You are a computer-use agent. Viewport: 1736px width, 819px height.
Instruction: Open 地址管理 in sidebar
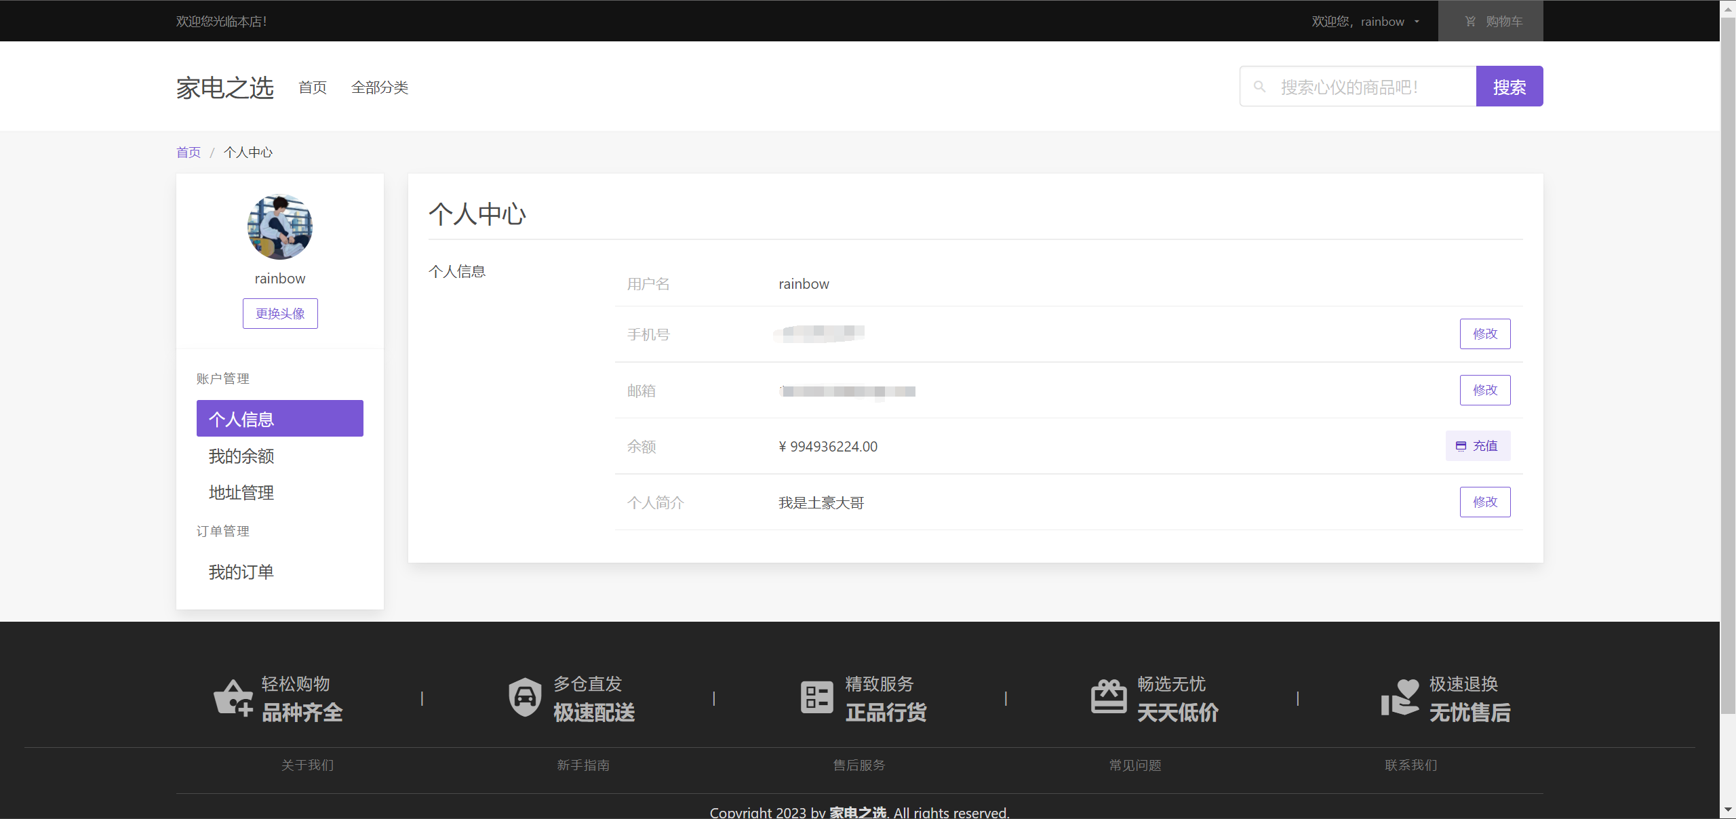coord(241,493)
